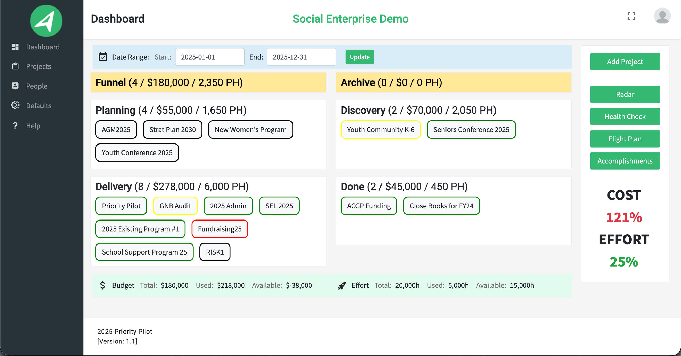This screenshot has height=356, width=681.
Task: Open the red-bordered Fundraising25 project
Action: pos(220,229)
